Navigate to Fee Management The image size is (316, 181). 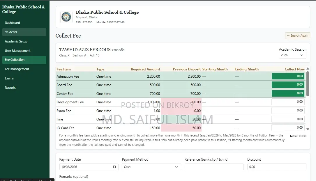(x=24, y=69)
